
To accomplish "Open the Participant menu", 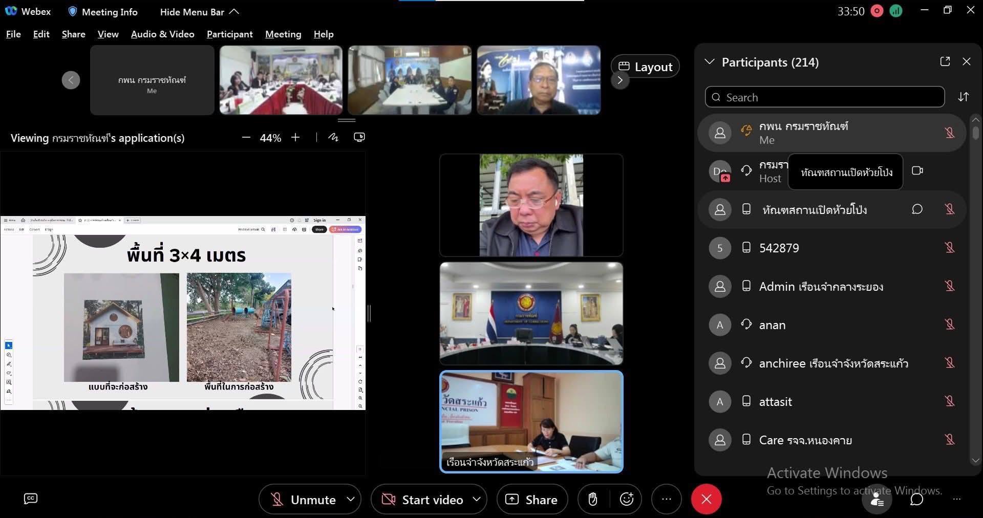I will 229,34.
